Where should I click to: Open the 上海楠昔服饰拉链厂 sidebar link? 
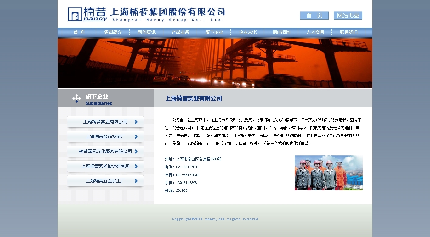point(105,137)
